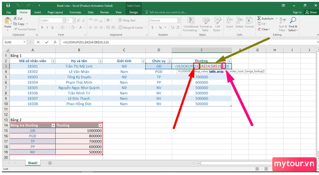Open Cell Styles gallery
Screen dimensions: 319x175
point(217,25)
